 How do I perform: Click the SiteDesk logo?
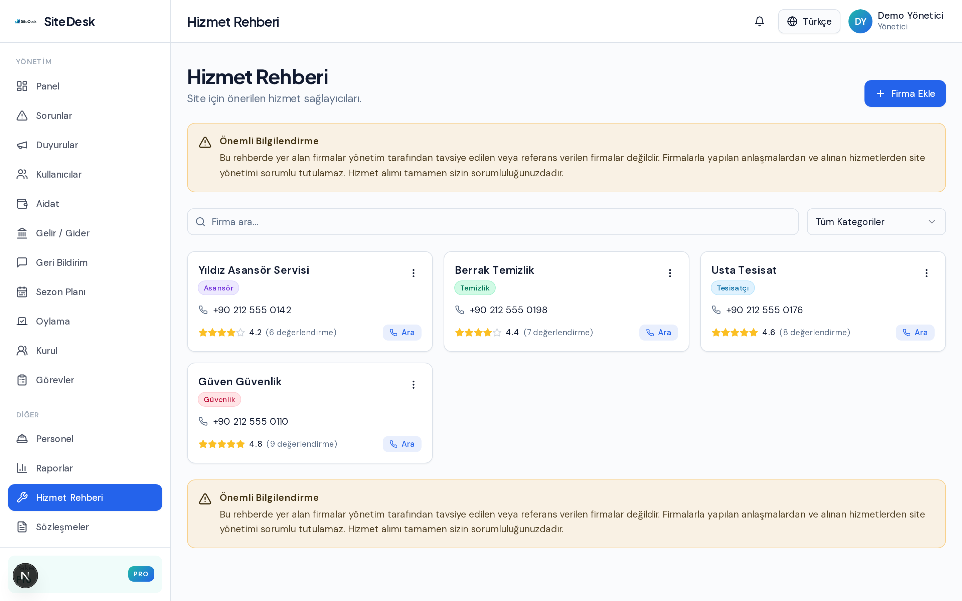coord(26,21)
